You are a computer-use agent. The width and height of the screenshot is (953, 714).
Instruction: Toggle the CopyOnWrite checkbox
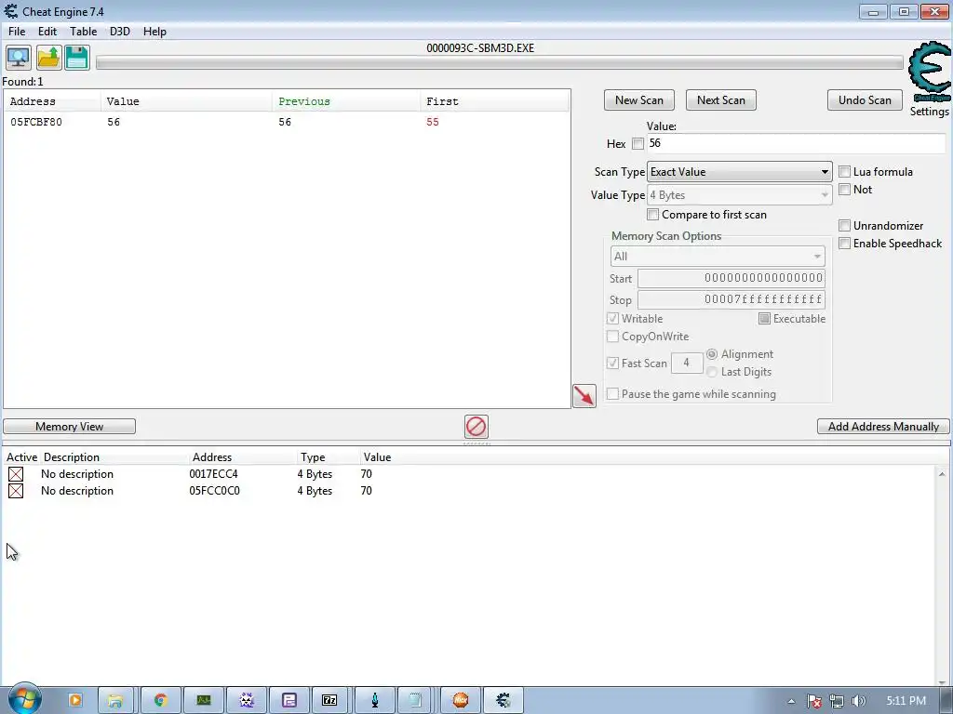(612, 337)
